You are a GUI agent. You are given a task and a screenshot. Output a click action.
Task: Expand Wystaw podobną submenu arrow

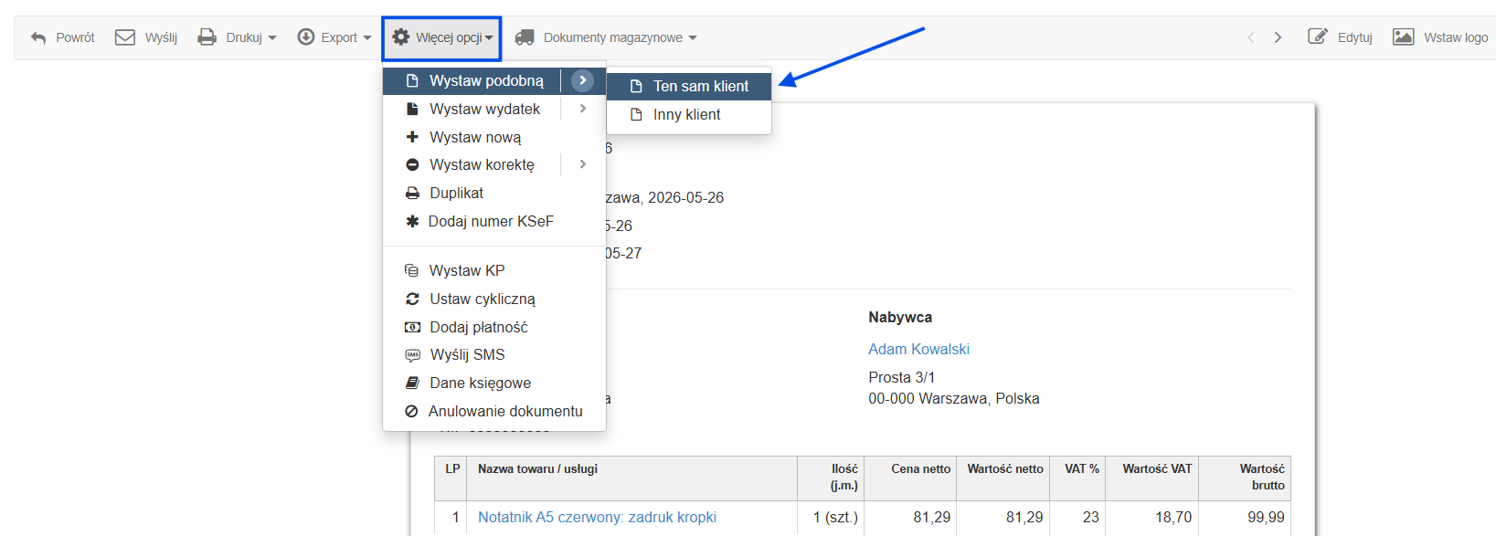point(582,80)
